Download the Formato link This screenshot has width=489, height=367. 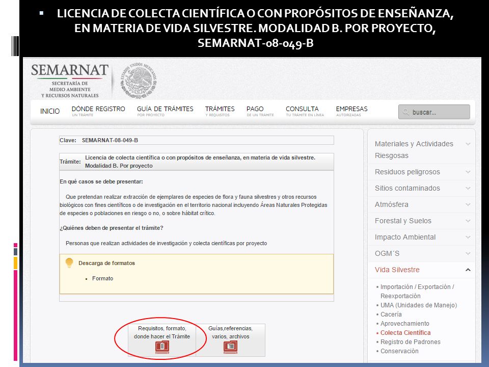[102, 278]
